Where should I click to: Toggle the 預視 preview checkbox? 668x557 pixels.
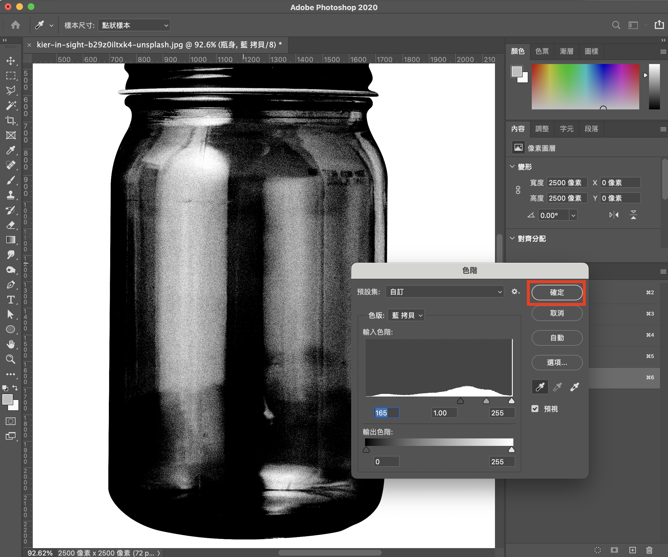[x=535, y=409]
